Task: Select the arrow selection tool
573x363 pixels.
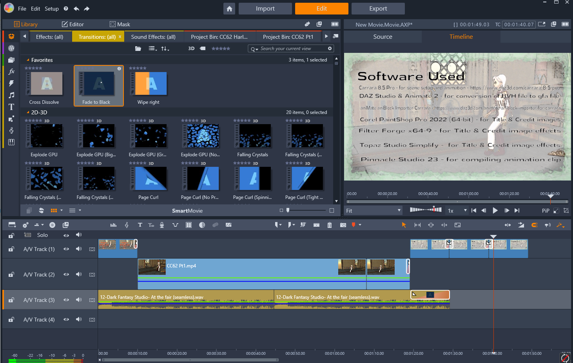Action: coord(404,225)
